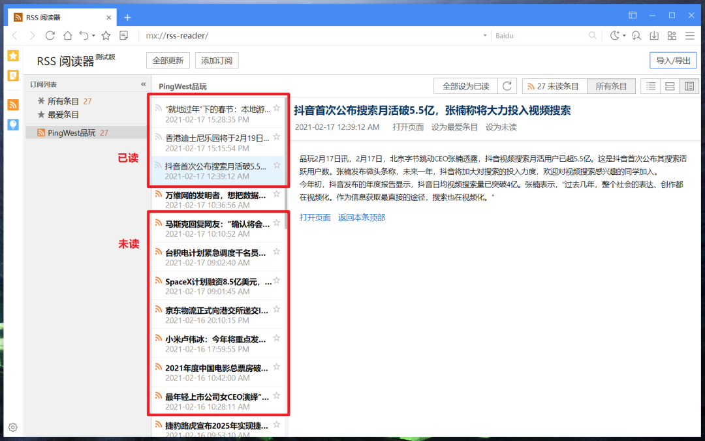Go forward using the browser forward arrow
The image size is (705, 441).
tap(32, 35)
